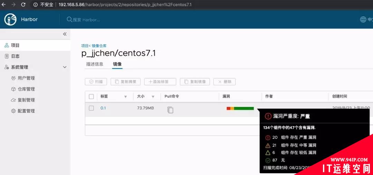Collapse the sidebar with the double chevron
This screenshot has height=175, width=373.
point(65,34)
